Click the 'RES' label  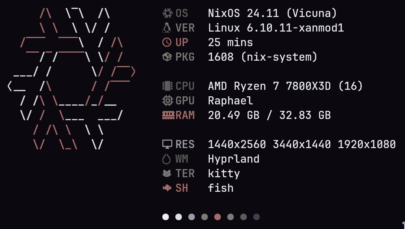pos(185,144)
